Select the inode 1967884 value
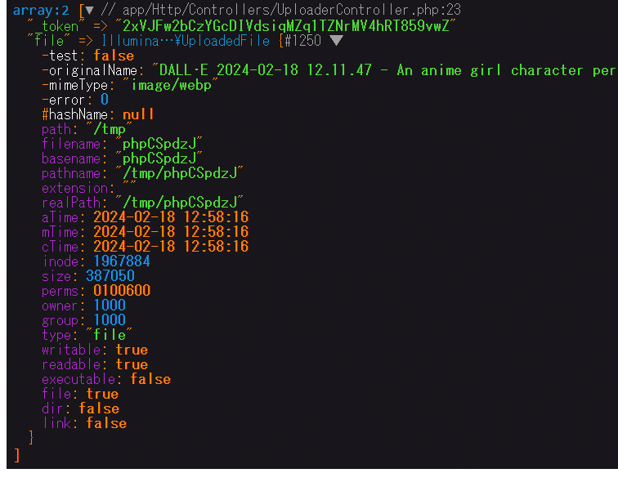618x491 pixels. 122,261
